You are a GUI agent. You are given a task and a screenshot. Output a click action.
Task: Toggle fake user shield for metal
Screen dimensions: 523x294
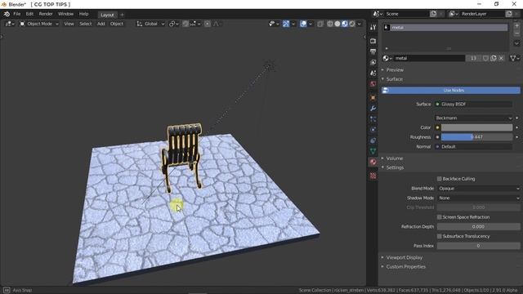pos(485,58)
